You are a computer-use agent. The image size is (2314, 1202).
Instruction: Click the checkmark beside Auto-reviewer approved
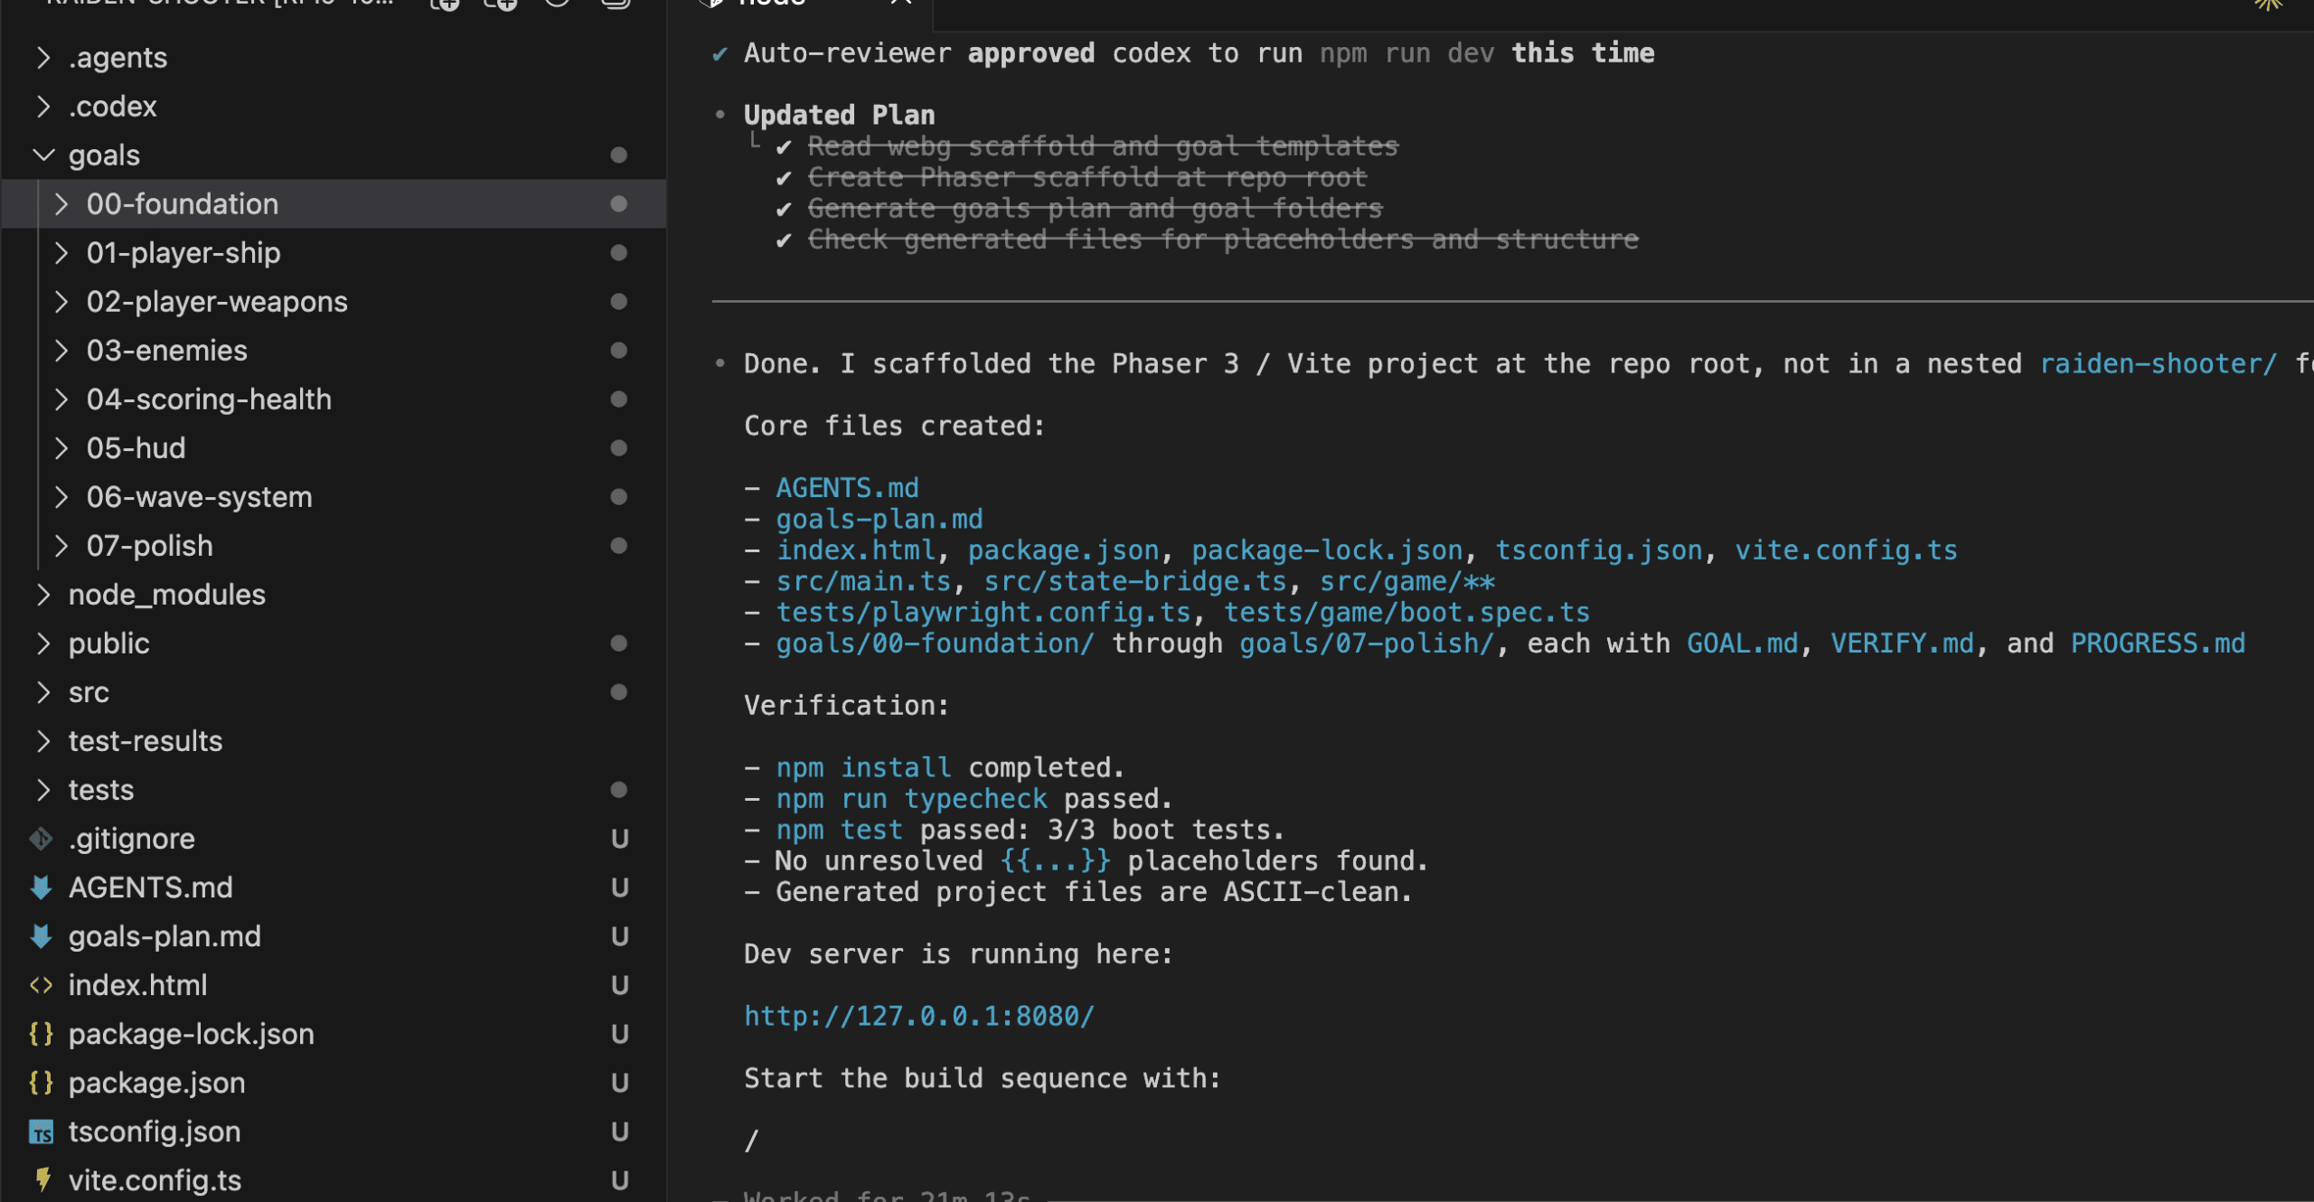tap(720, 54)
